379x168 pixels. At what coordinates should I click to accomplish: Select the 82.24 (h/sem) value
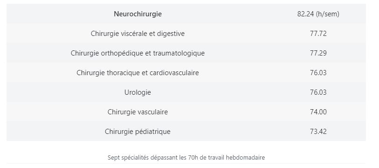pyautogui.click(x=318, y=14)
